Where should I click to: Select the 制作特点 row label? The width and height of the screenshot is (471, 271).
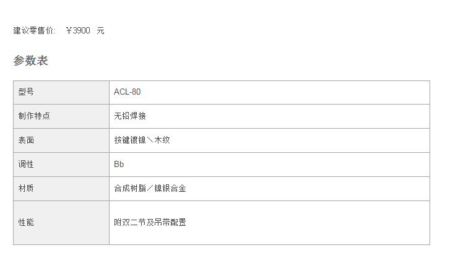pyautogui.click(x=34, y=116)
